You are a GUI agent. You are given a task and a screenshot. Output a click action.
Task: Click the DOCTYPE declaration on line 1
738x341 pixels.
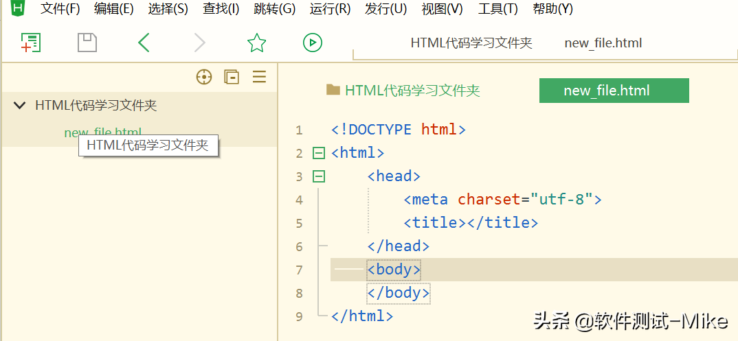[399, 130]
